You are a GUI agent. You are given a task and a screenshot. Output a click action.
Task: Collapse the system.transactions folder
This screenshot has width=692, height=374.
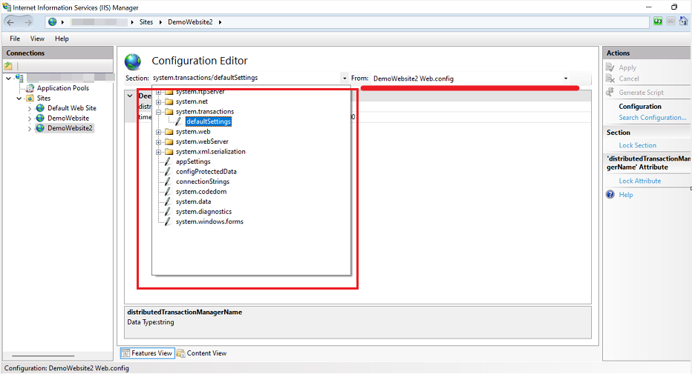click(x=158, y=112)
